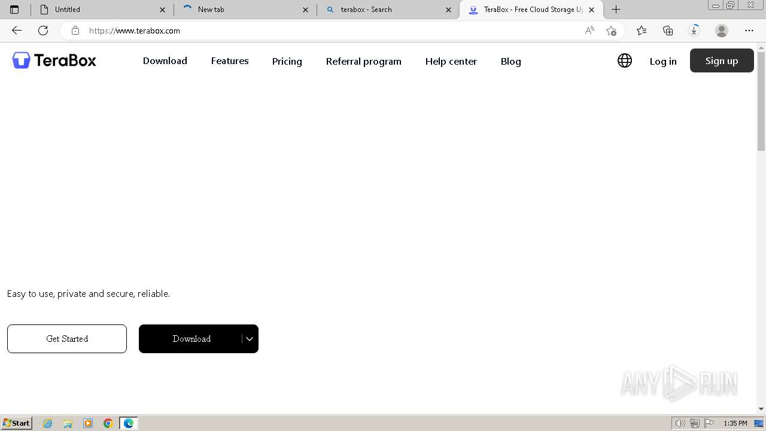Open the Favorites list icon
766x431 pixels.
click(x=642, y=31)
